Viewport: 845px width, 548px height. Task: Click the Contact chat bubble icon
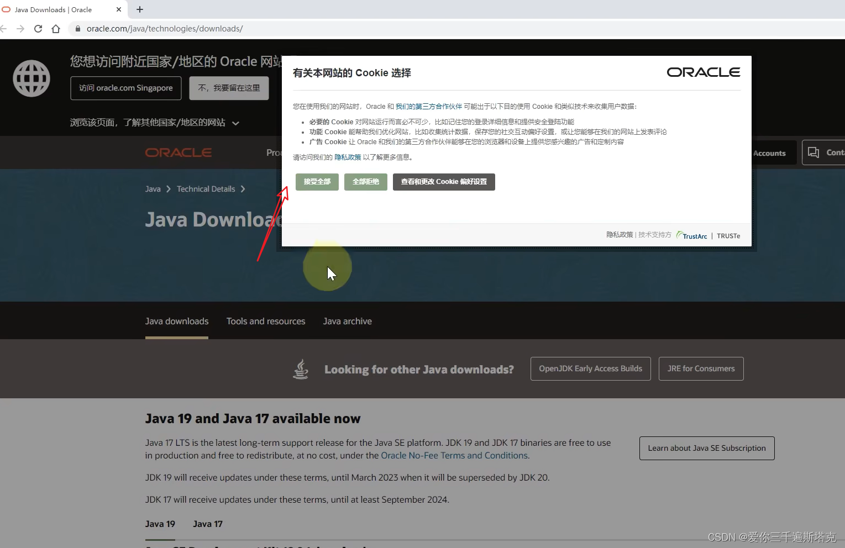click(813, 152)
